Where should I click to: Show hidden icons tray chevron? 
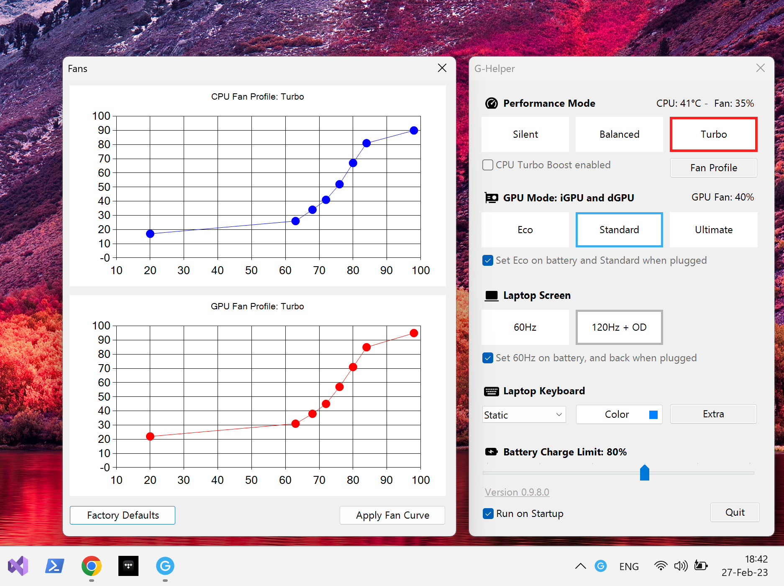point(580,566)
